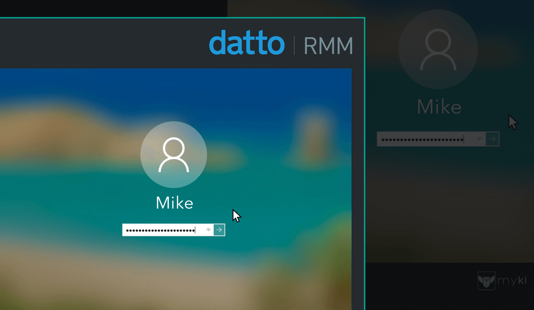Reveal password with eye icon in Datto RMM window
This screenshot has width=534, height=310.
[208, 230]
